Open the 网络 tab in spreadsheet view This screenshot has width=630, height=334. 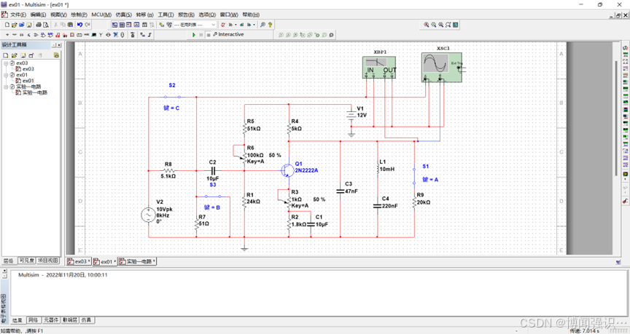point(34,320)
